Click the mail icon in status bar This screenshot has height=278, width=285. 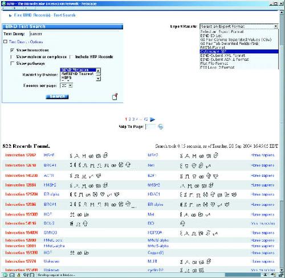pyautogui.click(x=12, y=275)
